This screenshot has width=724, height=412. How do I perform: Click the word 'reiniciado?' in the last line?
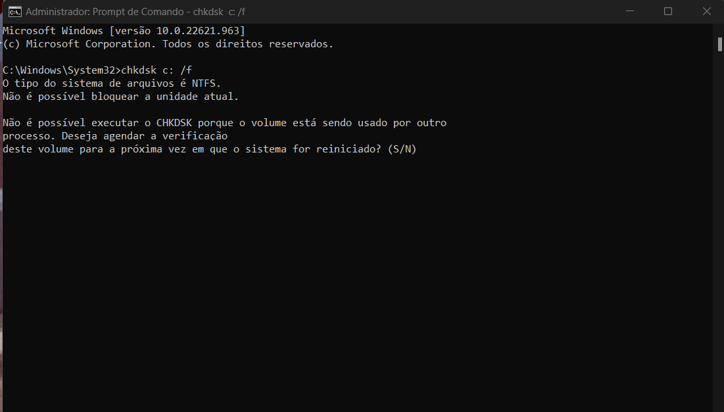click(349, 149)
